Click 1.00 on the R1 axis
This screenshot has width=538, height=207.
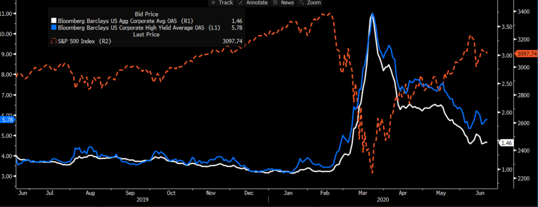click(x=507, y=170)
